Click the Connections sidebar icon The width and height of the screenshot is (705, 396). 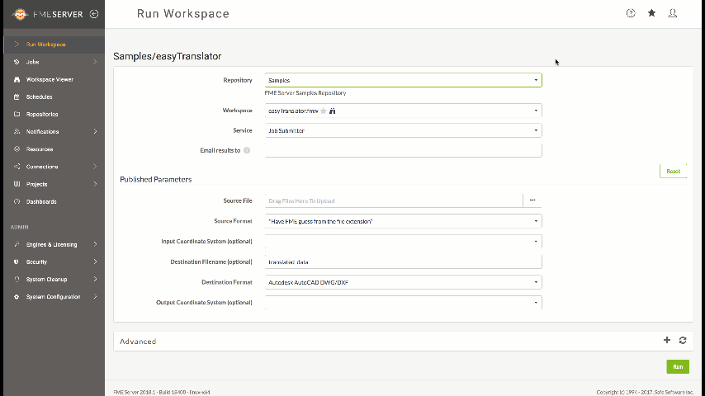(17, 167)
